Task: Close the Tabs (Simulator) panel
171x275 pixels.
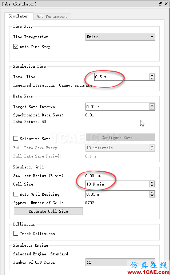Action: tap(166, 4)
